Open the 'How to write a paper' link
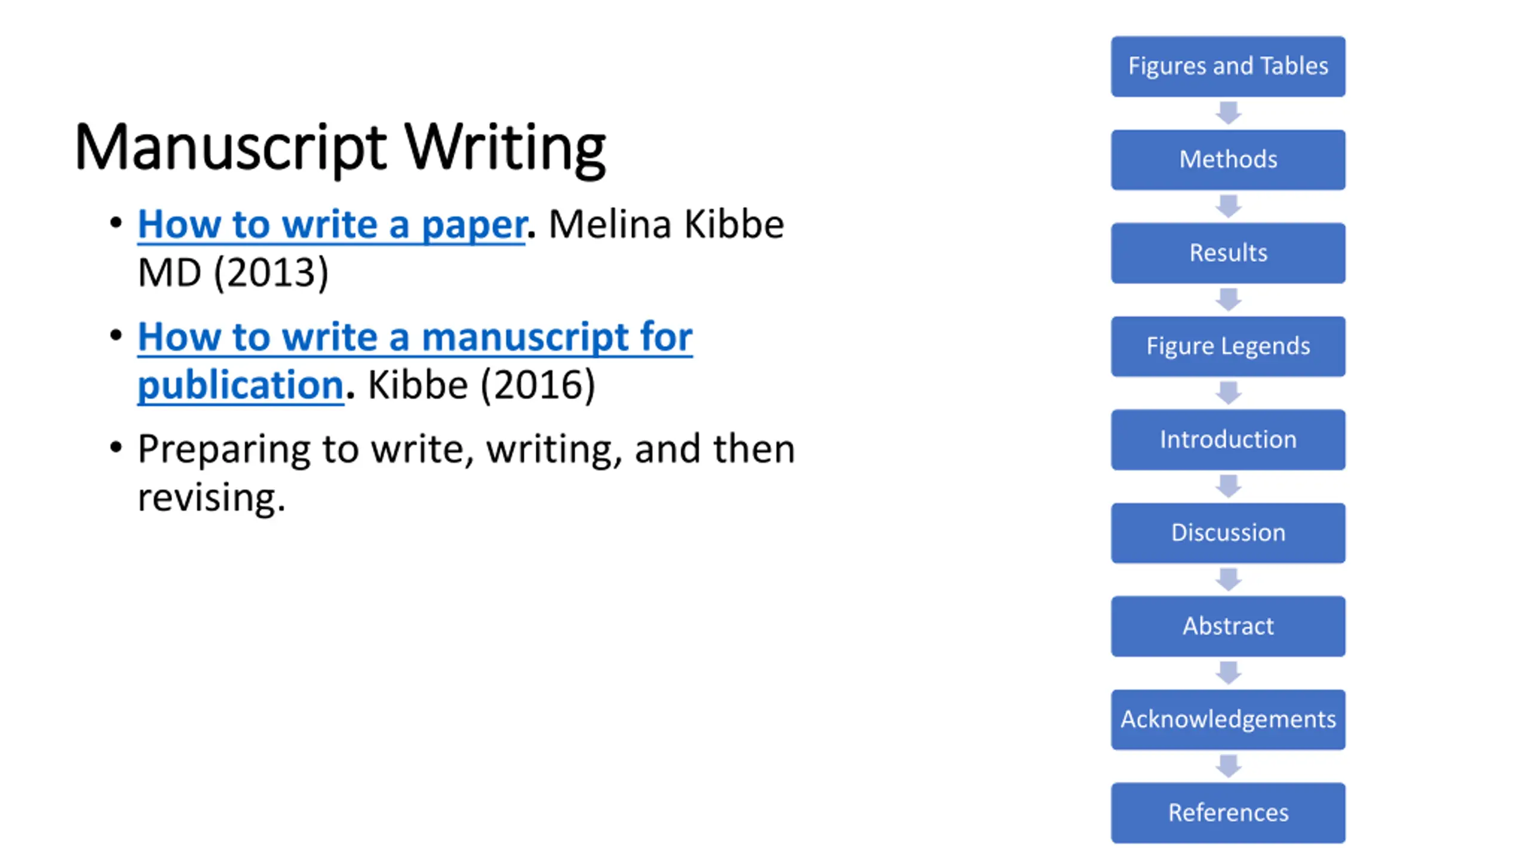 331,225
